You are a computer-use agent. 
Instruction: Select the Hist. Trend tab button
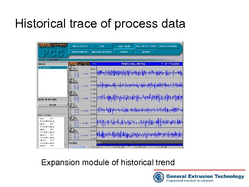[x=124, y=46]
